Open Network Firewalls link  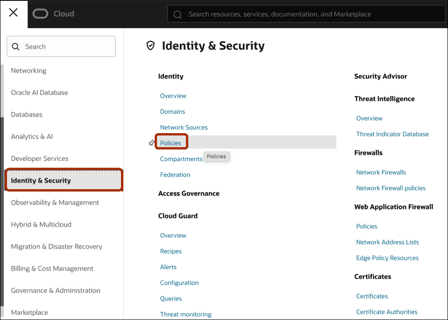click(381, 172)
